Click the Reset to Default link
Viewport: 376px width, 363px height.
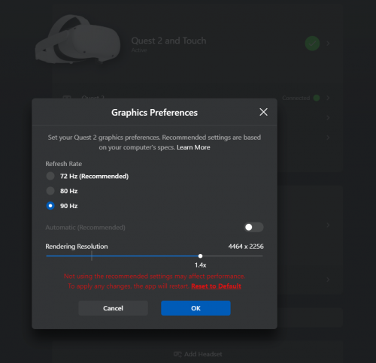(x=216, y=286)
